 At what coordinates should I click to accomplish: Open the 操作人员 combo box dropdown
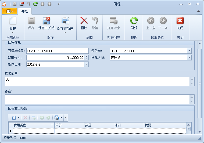pos(189,57)
